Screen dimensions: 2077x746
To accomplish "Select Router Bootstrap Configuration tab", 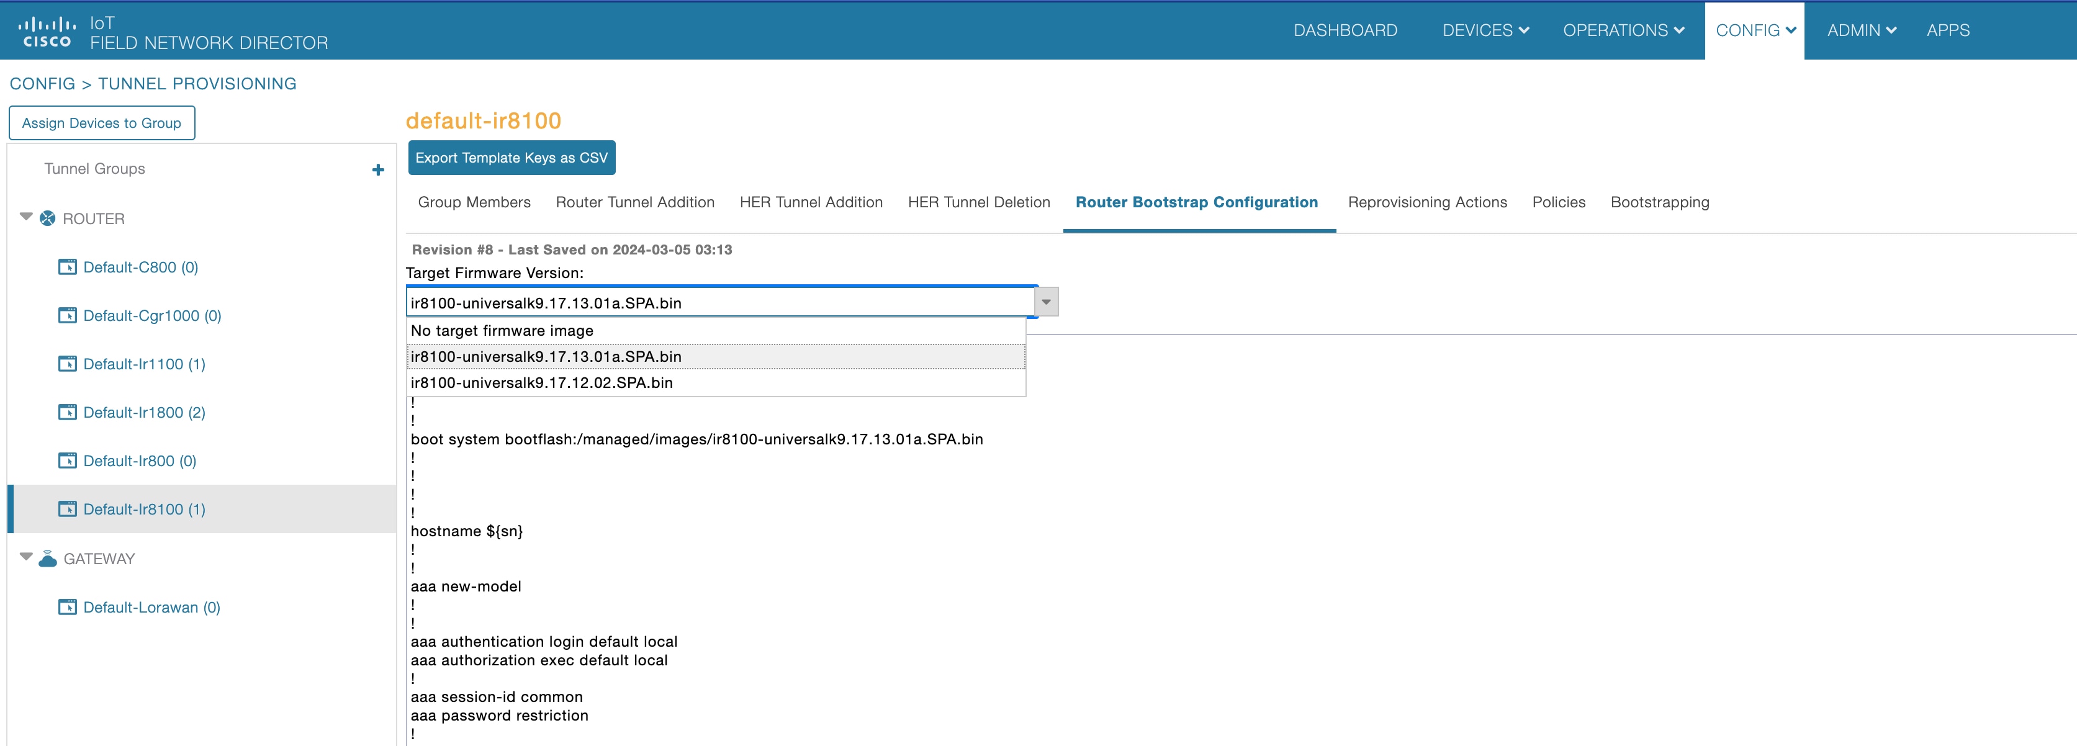I will [1197, 202].
